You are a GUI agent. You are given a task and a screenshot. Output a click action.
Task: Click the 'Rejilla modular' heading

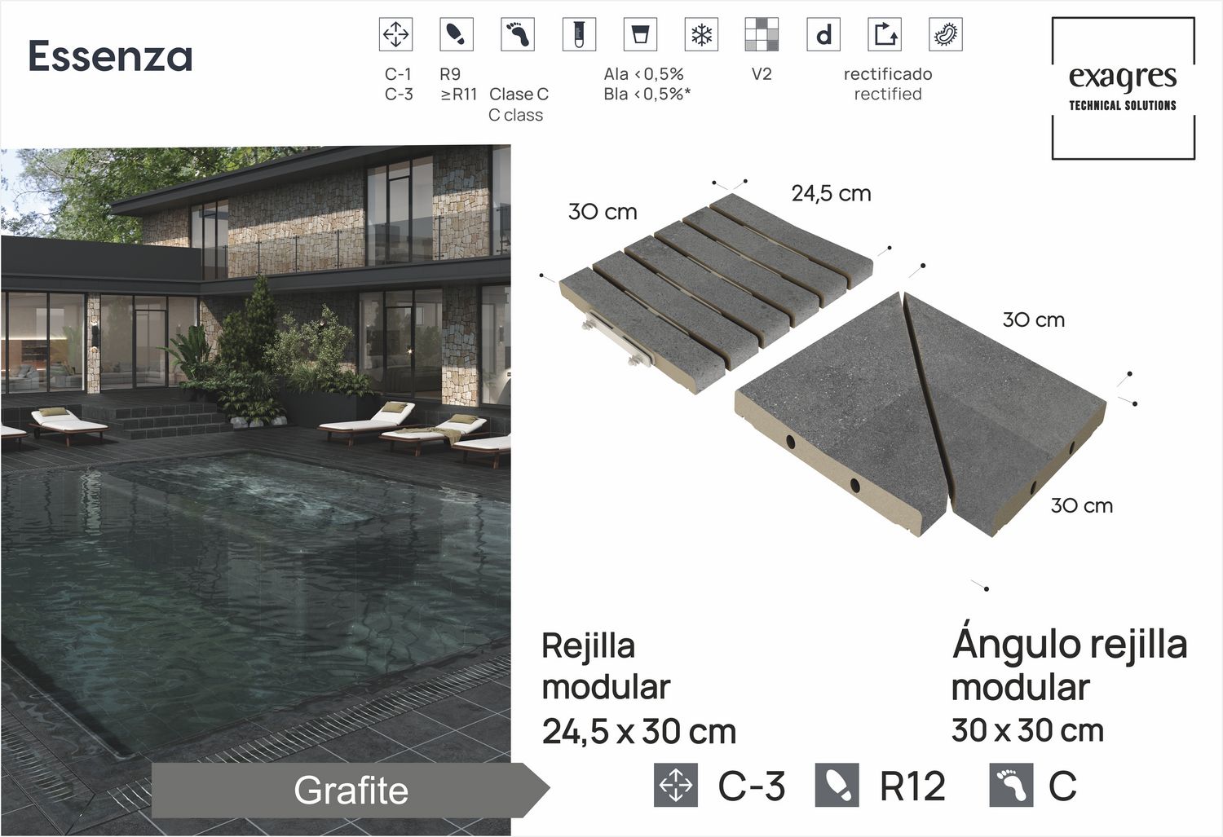pyautogui.click(x=606, y=666)
